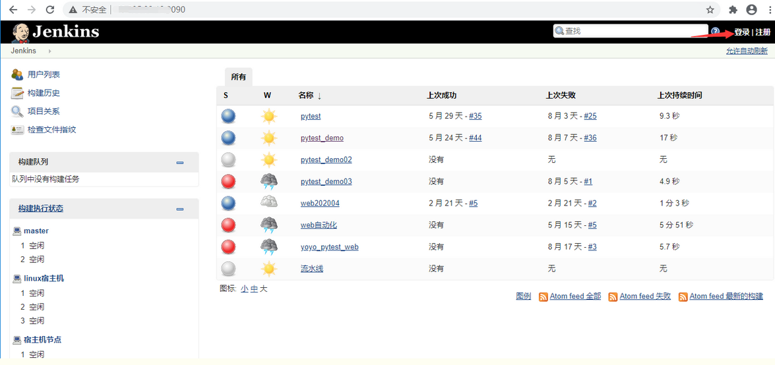The height and width of the screenshot is (365, 775).
Task: Click storm weather icon for web自动化
Action: [x=269, y=225]
